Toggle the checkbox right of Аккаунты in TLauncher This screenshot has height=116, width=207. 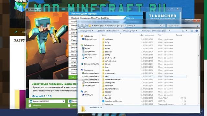[x=69, y=105]
